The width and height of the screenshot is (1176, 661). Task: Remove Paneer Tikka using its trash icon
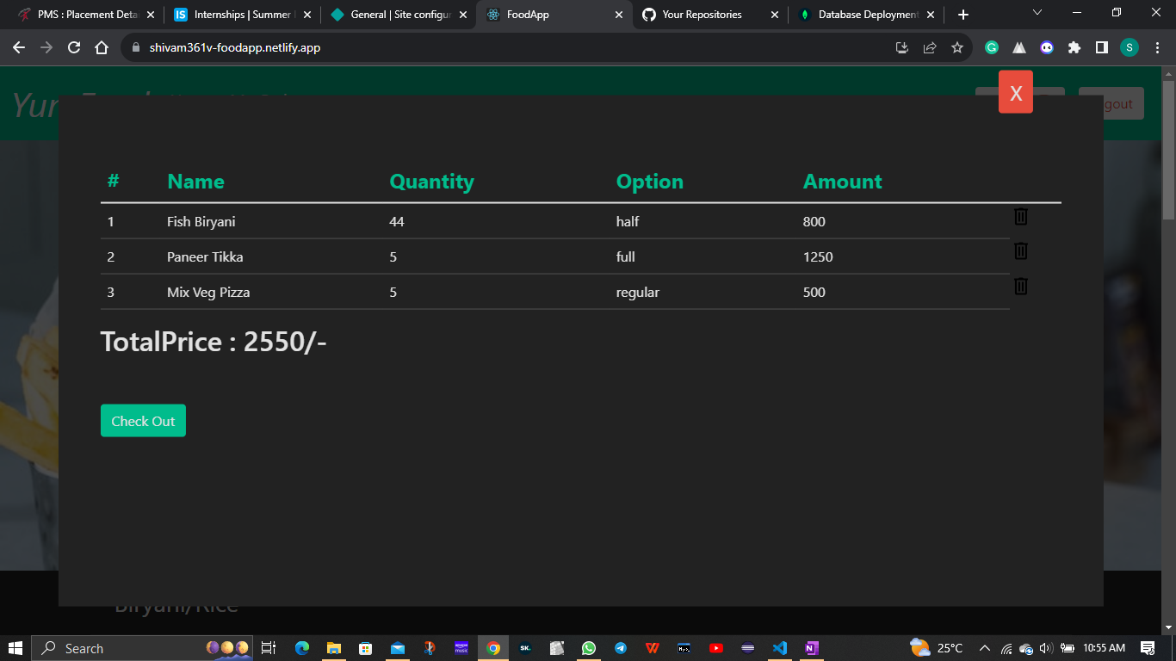coord(1020,251)
